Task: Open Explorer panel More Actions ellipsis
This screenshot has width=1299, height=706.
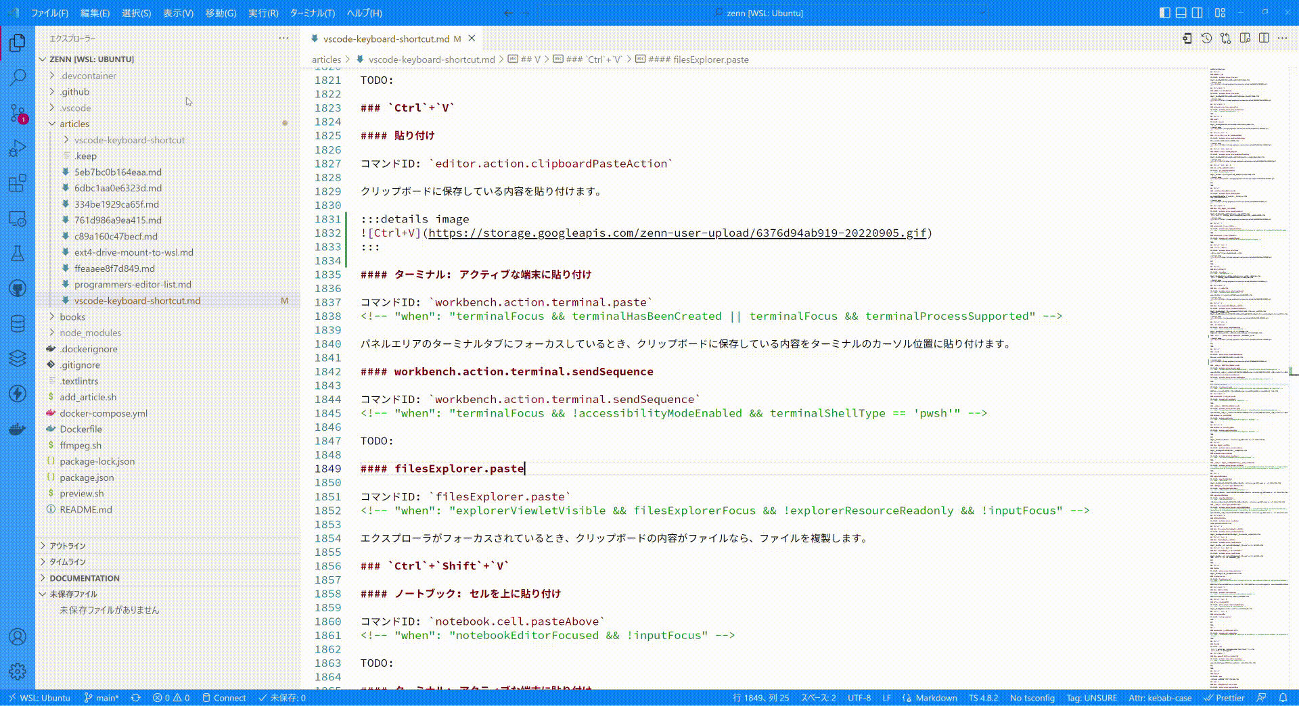Action: [283, 39]
